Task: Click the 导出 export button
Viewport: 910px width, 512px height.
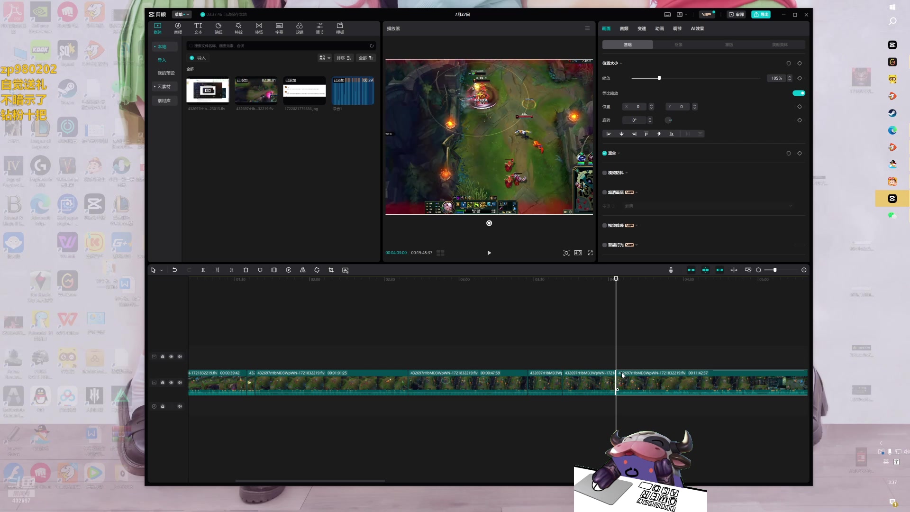Action: pos(761,15)
